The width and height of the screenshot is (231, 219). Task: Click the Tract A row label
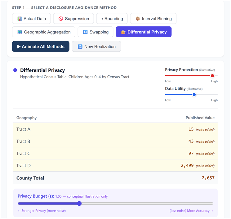pyautogui.click(x=24, y=129)
